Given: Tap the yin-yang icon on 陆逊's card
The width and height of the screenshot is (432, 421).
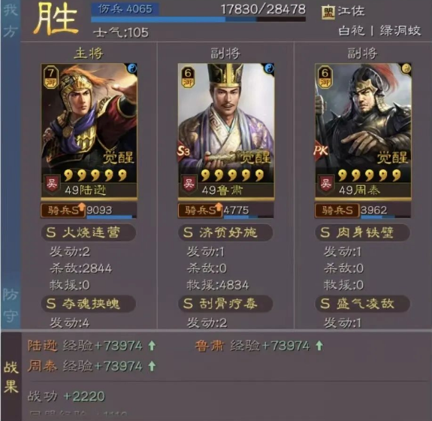Looking at the screenshot, I should point(132,68).
